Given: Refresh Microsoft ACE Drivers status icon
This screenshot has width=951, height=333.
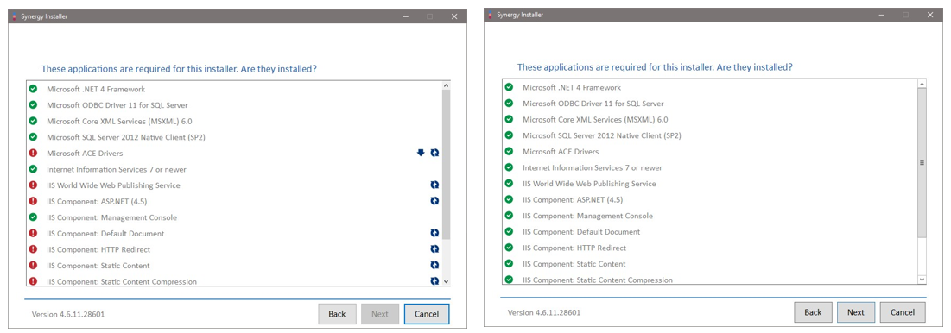Looking at the screenshot, I should [434, 154].
